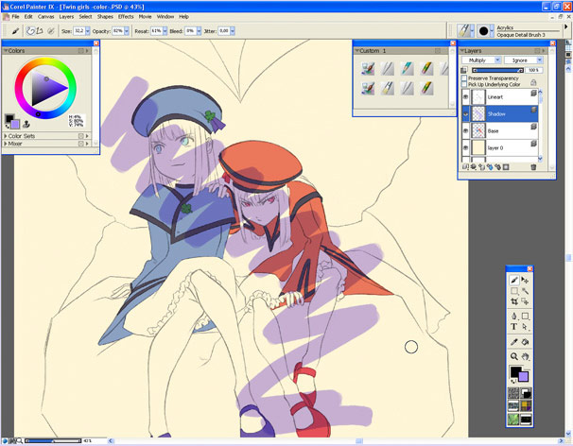Image resolution: width=573 pixels, height=446 pixels.
Task: Open the Size value dropdown arrow
Action: coord(88,31)
